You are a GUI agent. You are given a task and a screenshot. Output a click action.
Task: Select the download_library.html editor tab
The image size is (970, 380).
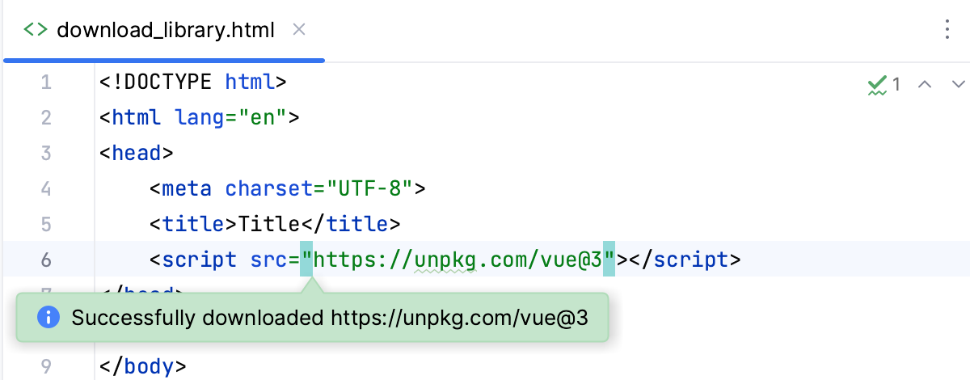click(166, 31)
